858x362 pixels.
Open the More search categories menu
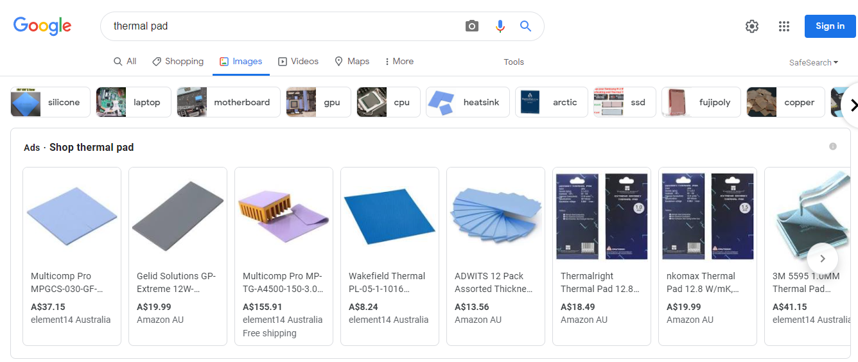point(399,62)
